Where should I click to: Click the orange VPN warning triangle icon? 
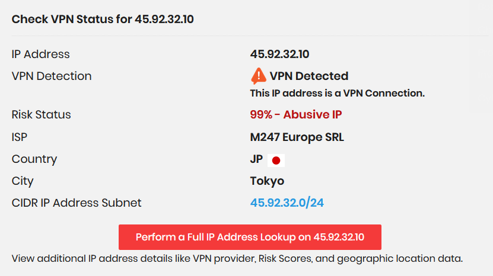pos(259,76)
